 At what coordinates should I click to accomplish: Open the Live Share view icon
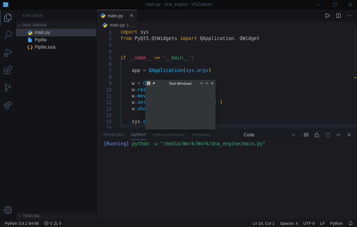[8, 105]
